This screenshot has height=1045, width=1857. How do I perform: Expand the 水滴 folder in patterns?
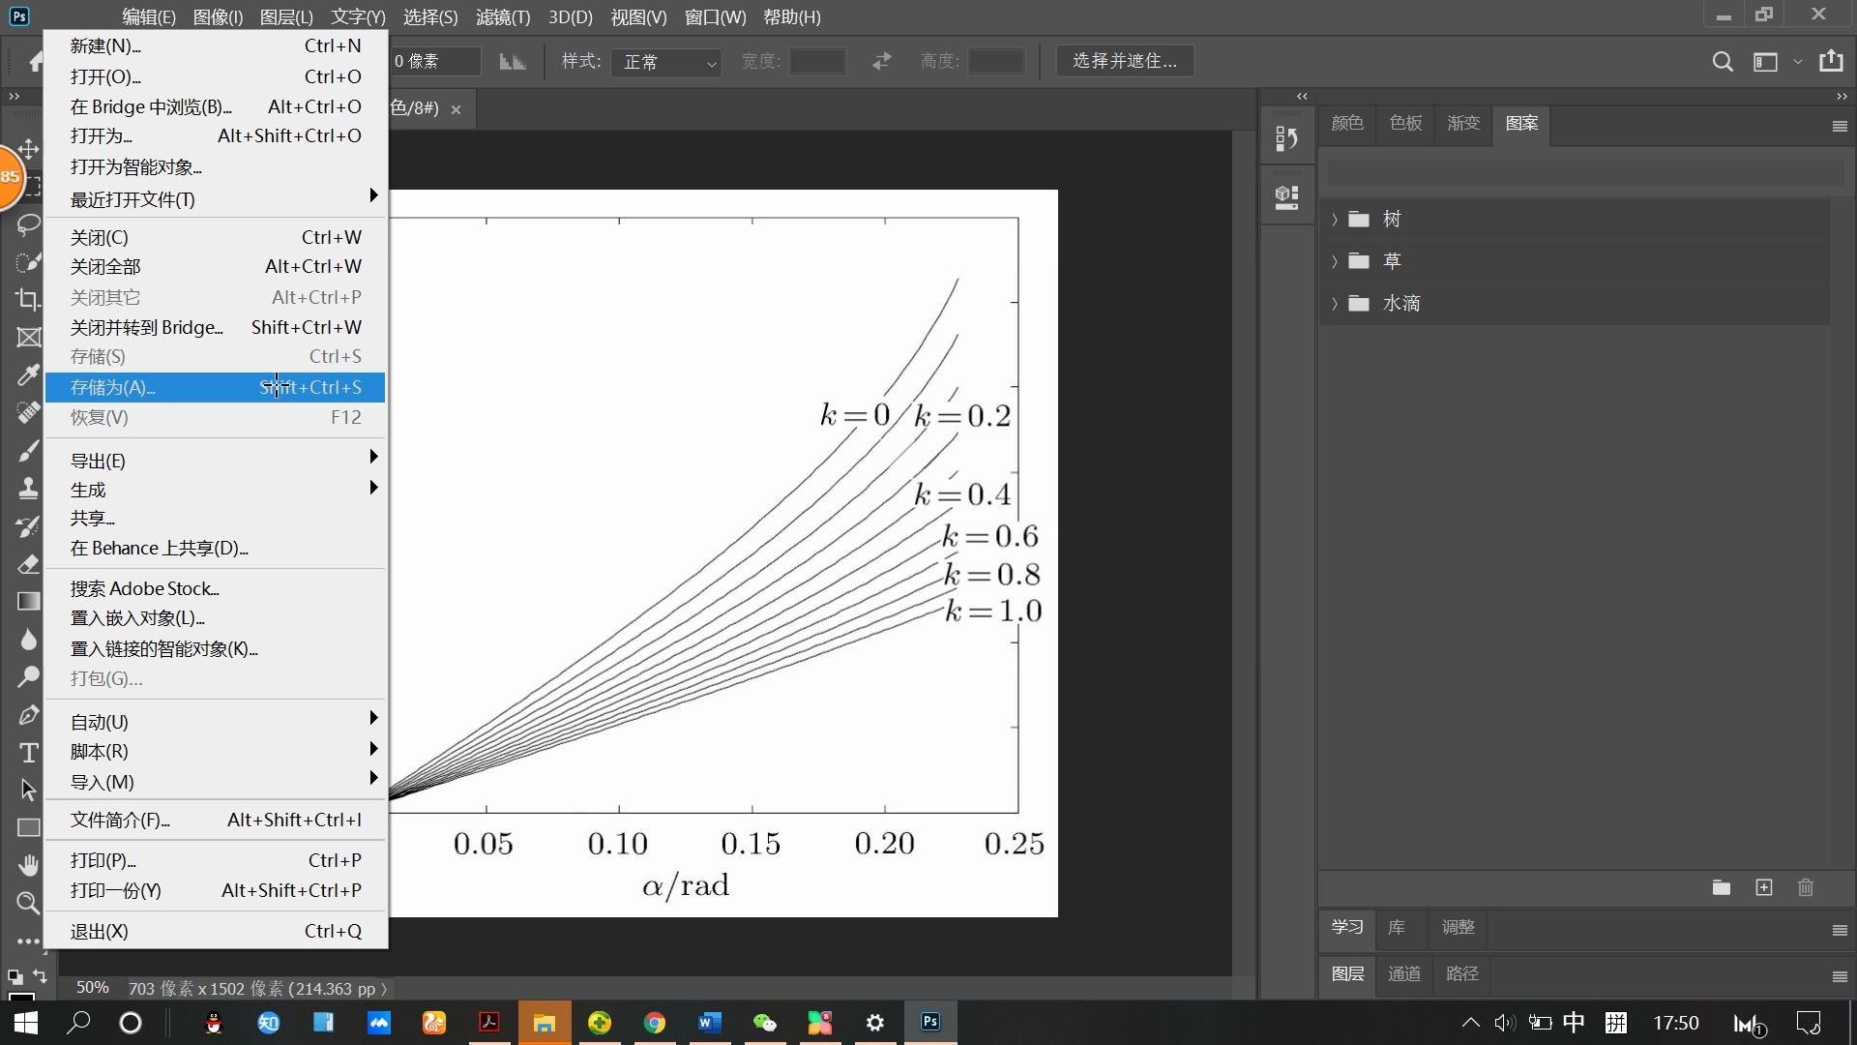click(1334, 303)
